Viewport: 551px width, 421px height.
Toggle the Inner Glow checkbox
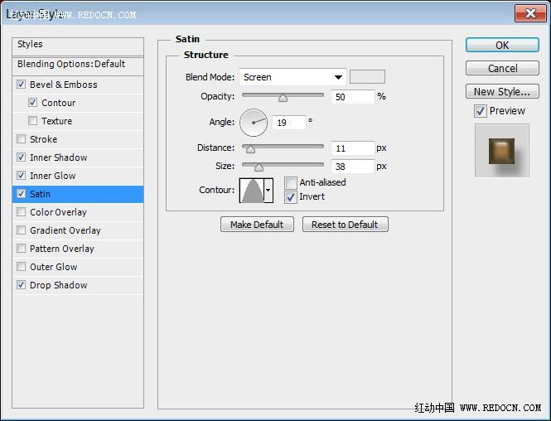pos(21,176)
